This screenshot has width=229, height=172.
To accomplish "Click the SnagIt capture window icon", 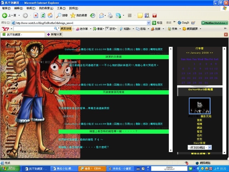I will pos(193,23).
